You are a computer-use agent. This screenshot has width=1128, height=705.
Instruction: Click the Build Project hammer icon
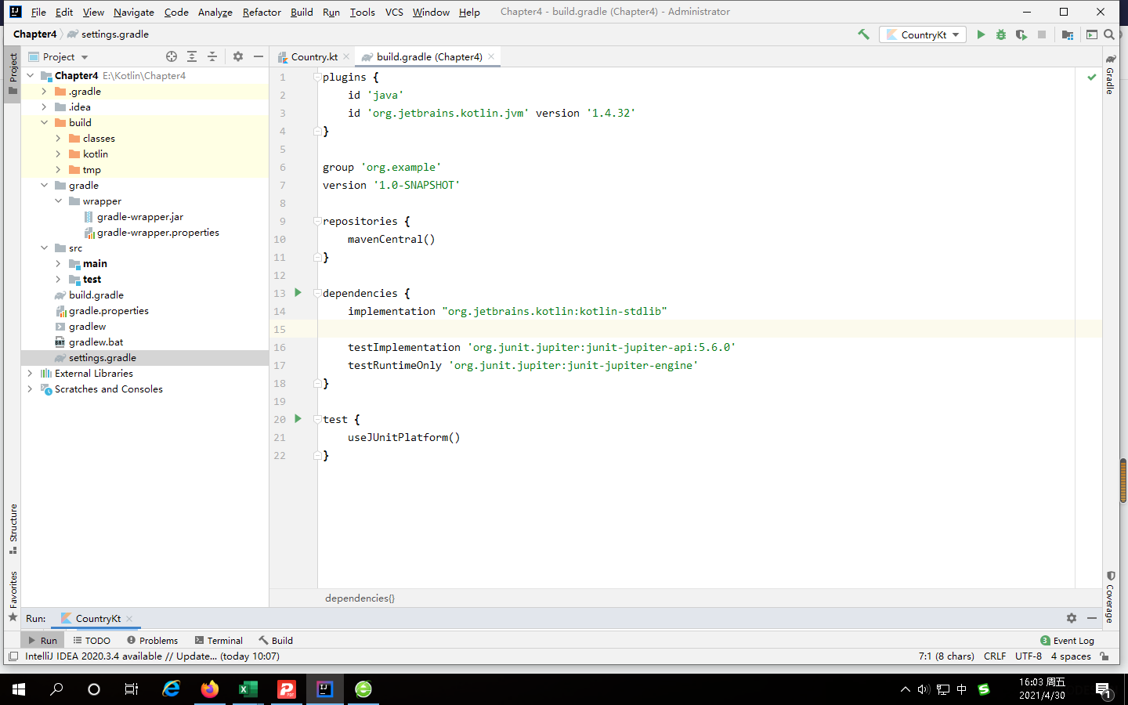pos(863,34)
